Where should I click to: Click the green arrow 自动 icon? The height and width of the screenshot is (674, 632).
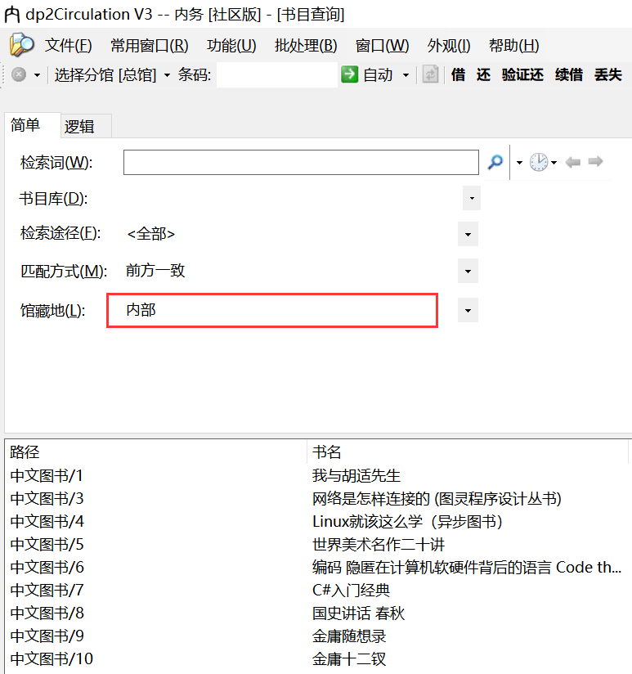pyautogui.click(x=349, y=74)
